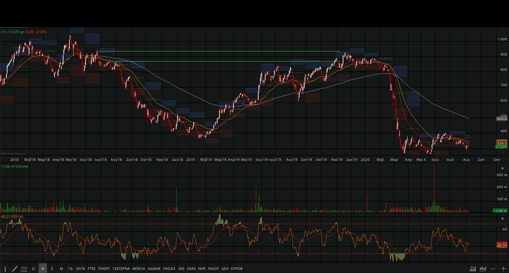Load the ΓΕΚΤΕΡΝΑ symbol chart
The width and height of the screenshot is (509, 273).
coord(121,269)
